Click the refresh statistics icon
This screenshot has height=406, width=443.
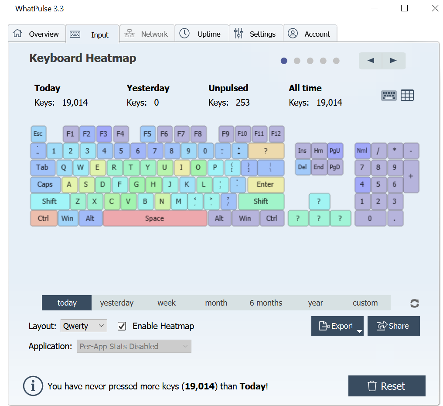pyautogui.click(x=414, y=303)
